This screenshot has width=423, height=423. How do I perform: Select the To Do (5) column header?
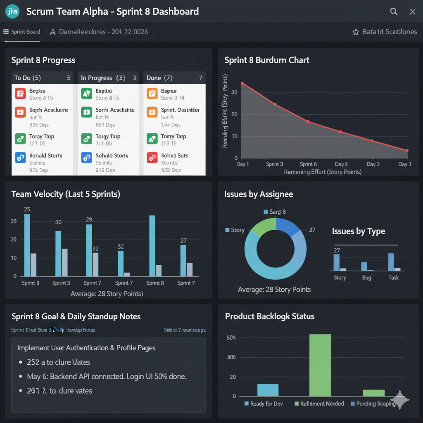28,78
